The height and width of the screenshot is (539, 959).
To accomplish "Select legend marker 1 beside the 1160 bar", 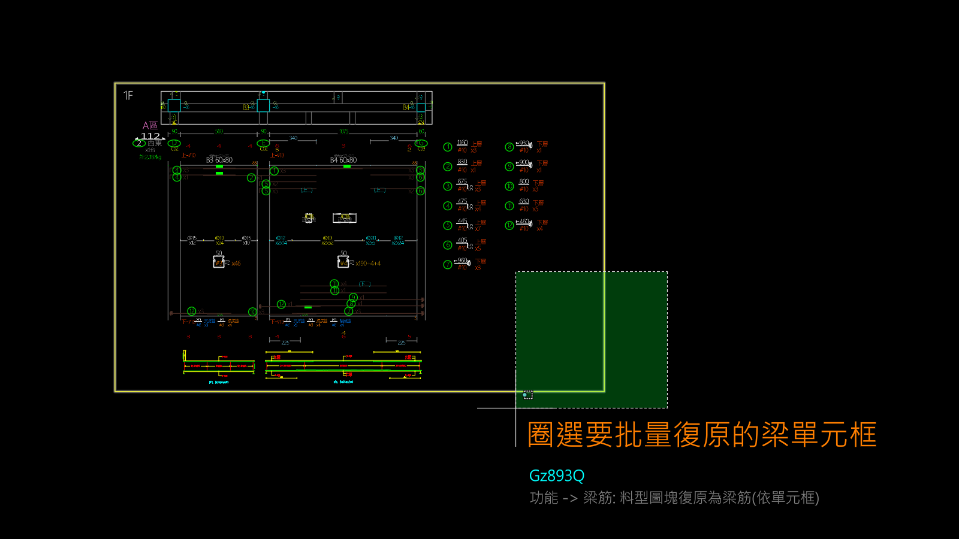I will 448,147.
